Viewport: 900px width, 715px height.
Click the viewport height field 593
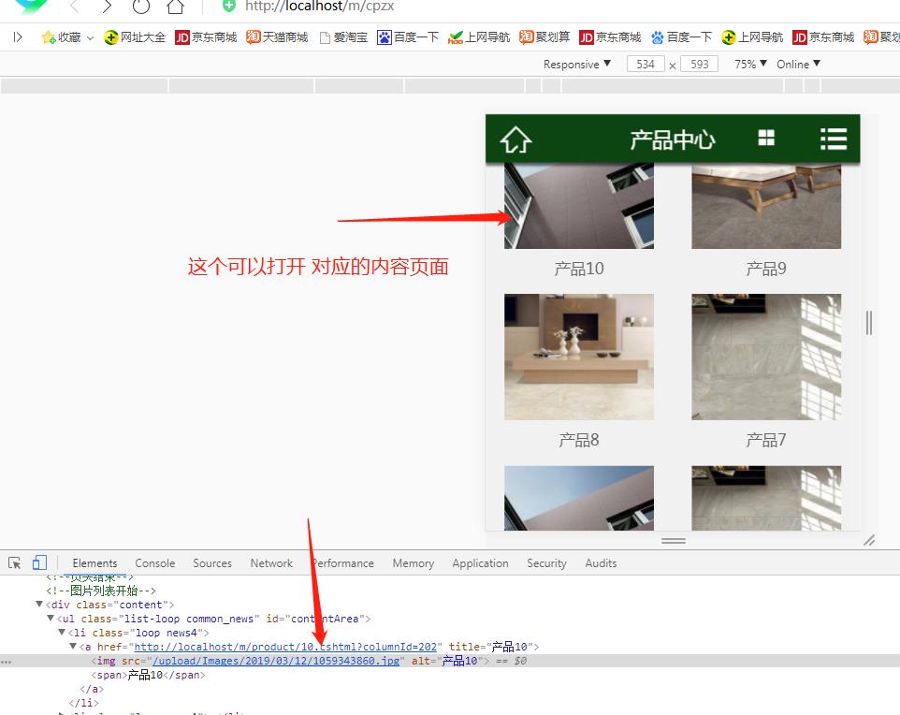[699, 65]
